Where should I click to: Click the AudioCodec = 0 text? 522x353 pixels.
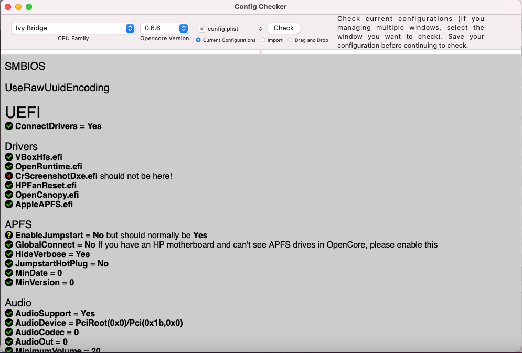[x=47, y=333]
